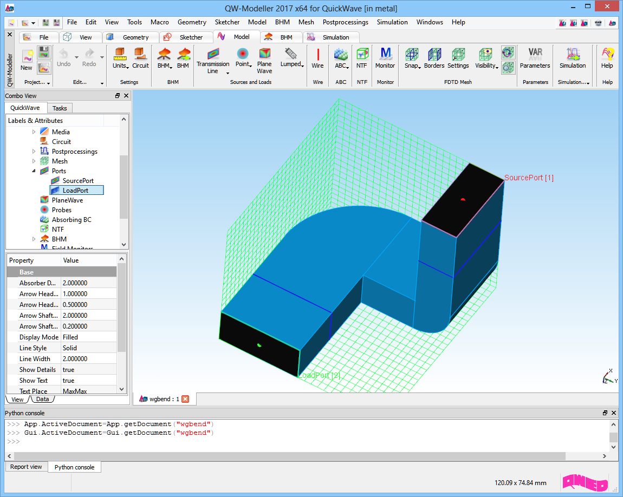Click the Simulation launch icon
Image resolution: width=623 pixels, height=497 pixels.
573,54
